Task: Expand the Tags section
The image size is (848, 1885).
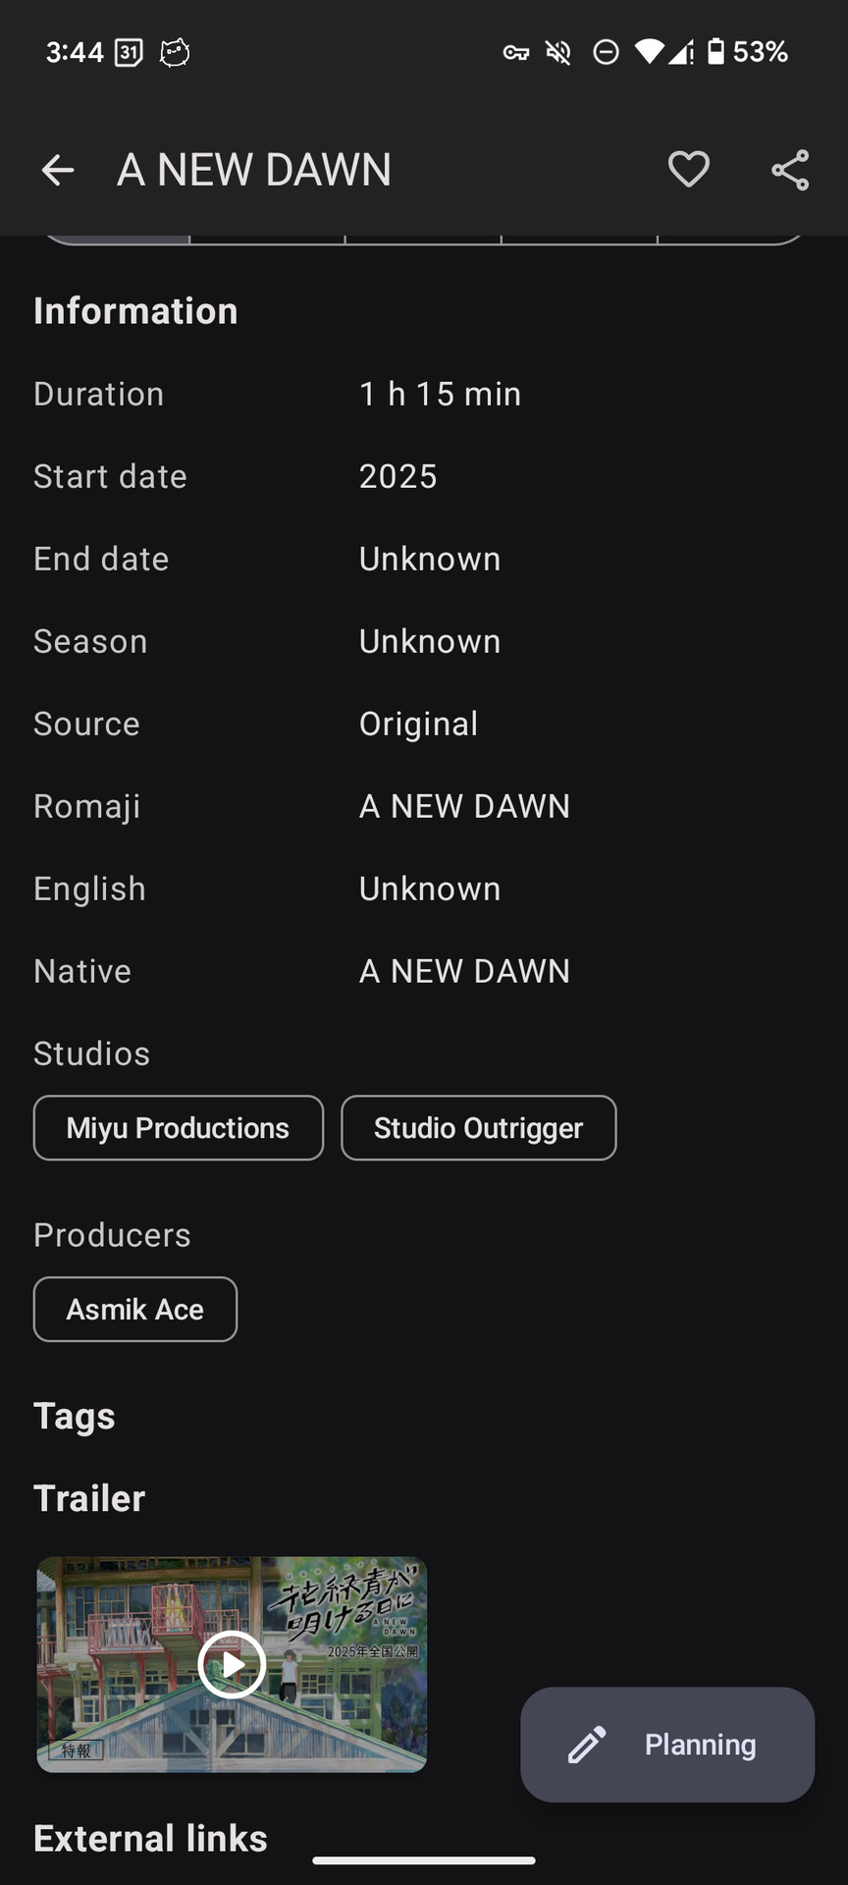Action: coord(75,1416)
